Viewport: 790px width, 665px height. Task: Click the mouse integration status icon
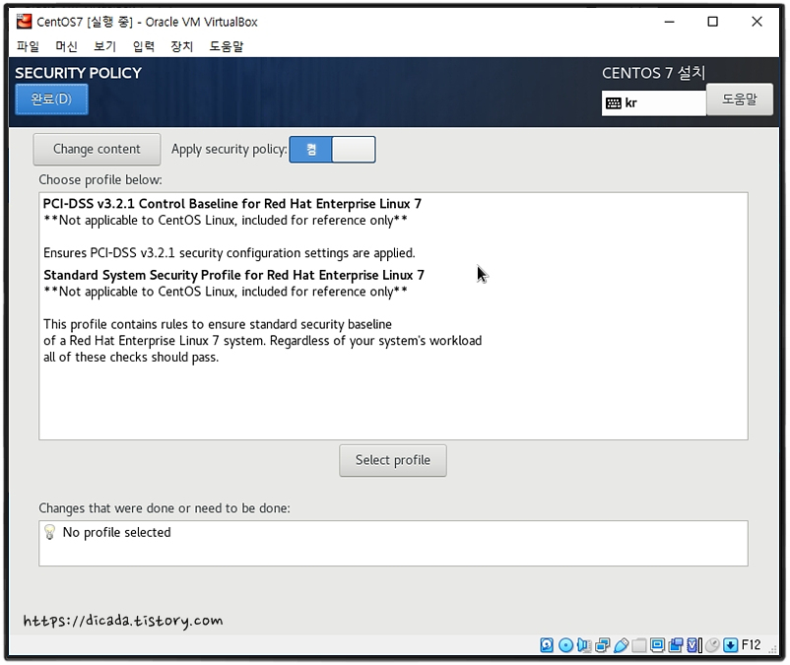pyautogui.click(x=712, y=645)
